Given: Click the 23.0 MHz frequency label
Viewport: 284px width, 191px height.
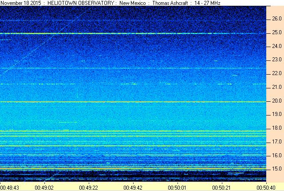Looking at the screenshot, I should pos(277,60).
